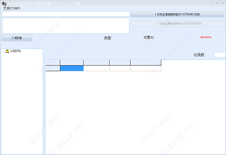
Task: Click the '2 浏览表' browse table button
Action: pos(17,38)
